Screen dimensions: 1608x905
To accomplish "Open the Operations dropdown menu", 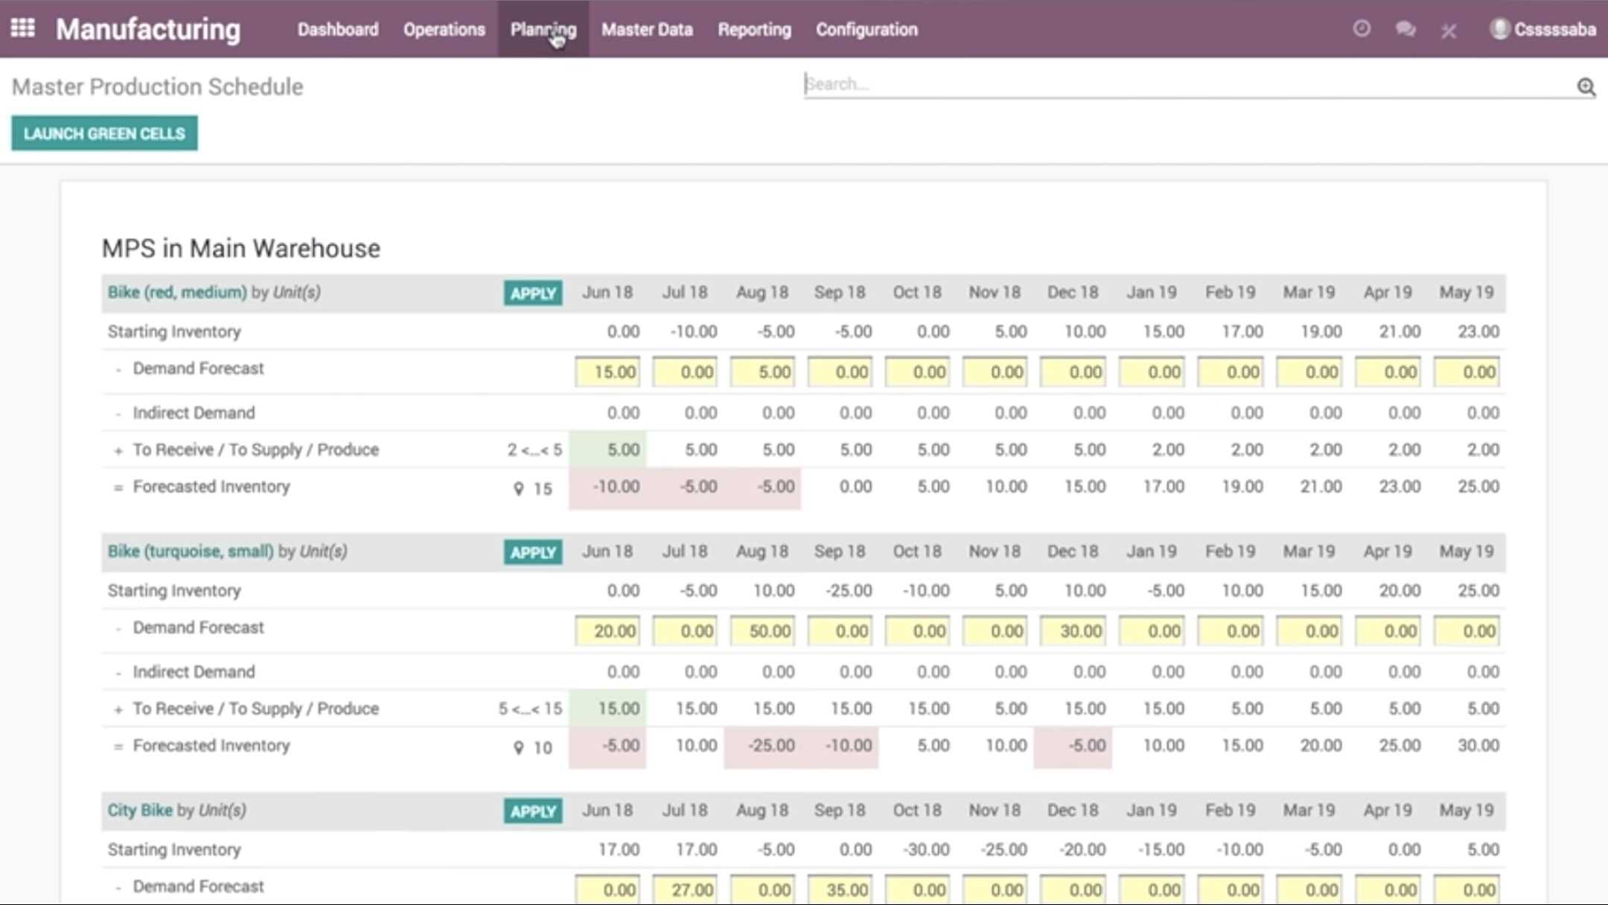I will pyautogui.click(x=444, y=29).
